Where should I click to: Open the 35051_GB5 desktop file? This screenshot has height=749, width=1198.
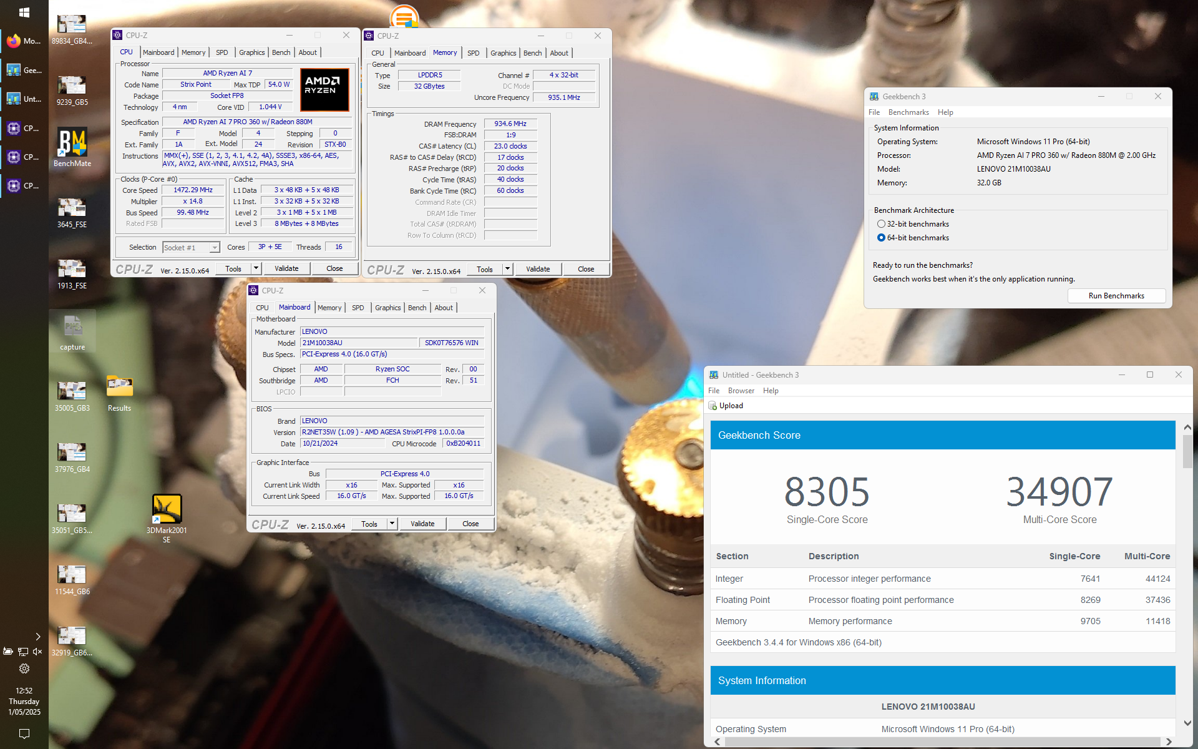click(72, 519)
